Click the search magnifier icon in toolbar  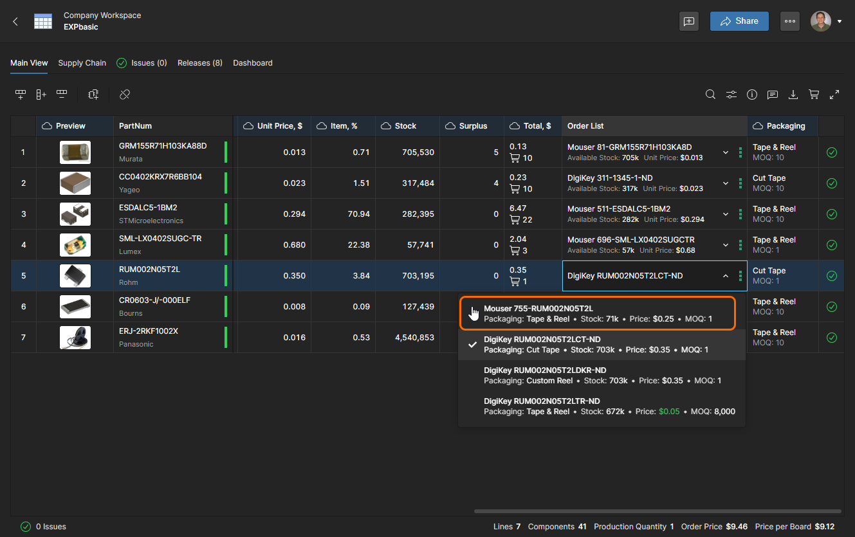point(710,95)
